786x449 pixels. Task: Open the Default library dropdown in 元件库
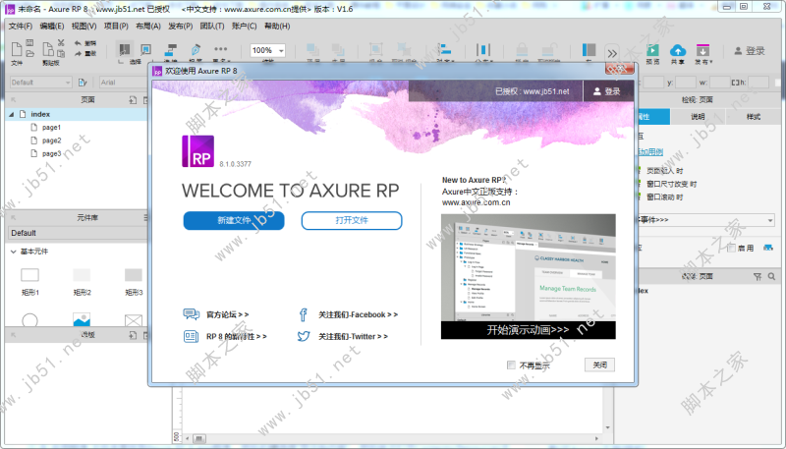(x=79, y=233)
